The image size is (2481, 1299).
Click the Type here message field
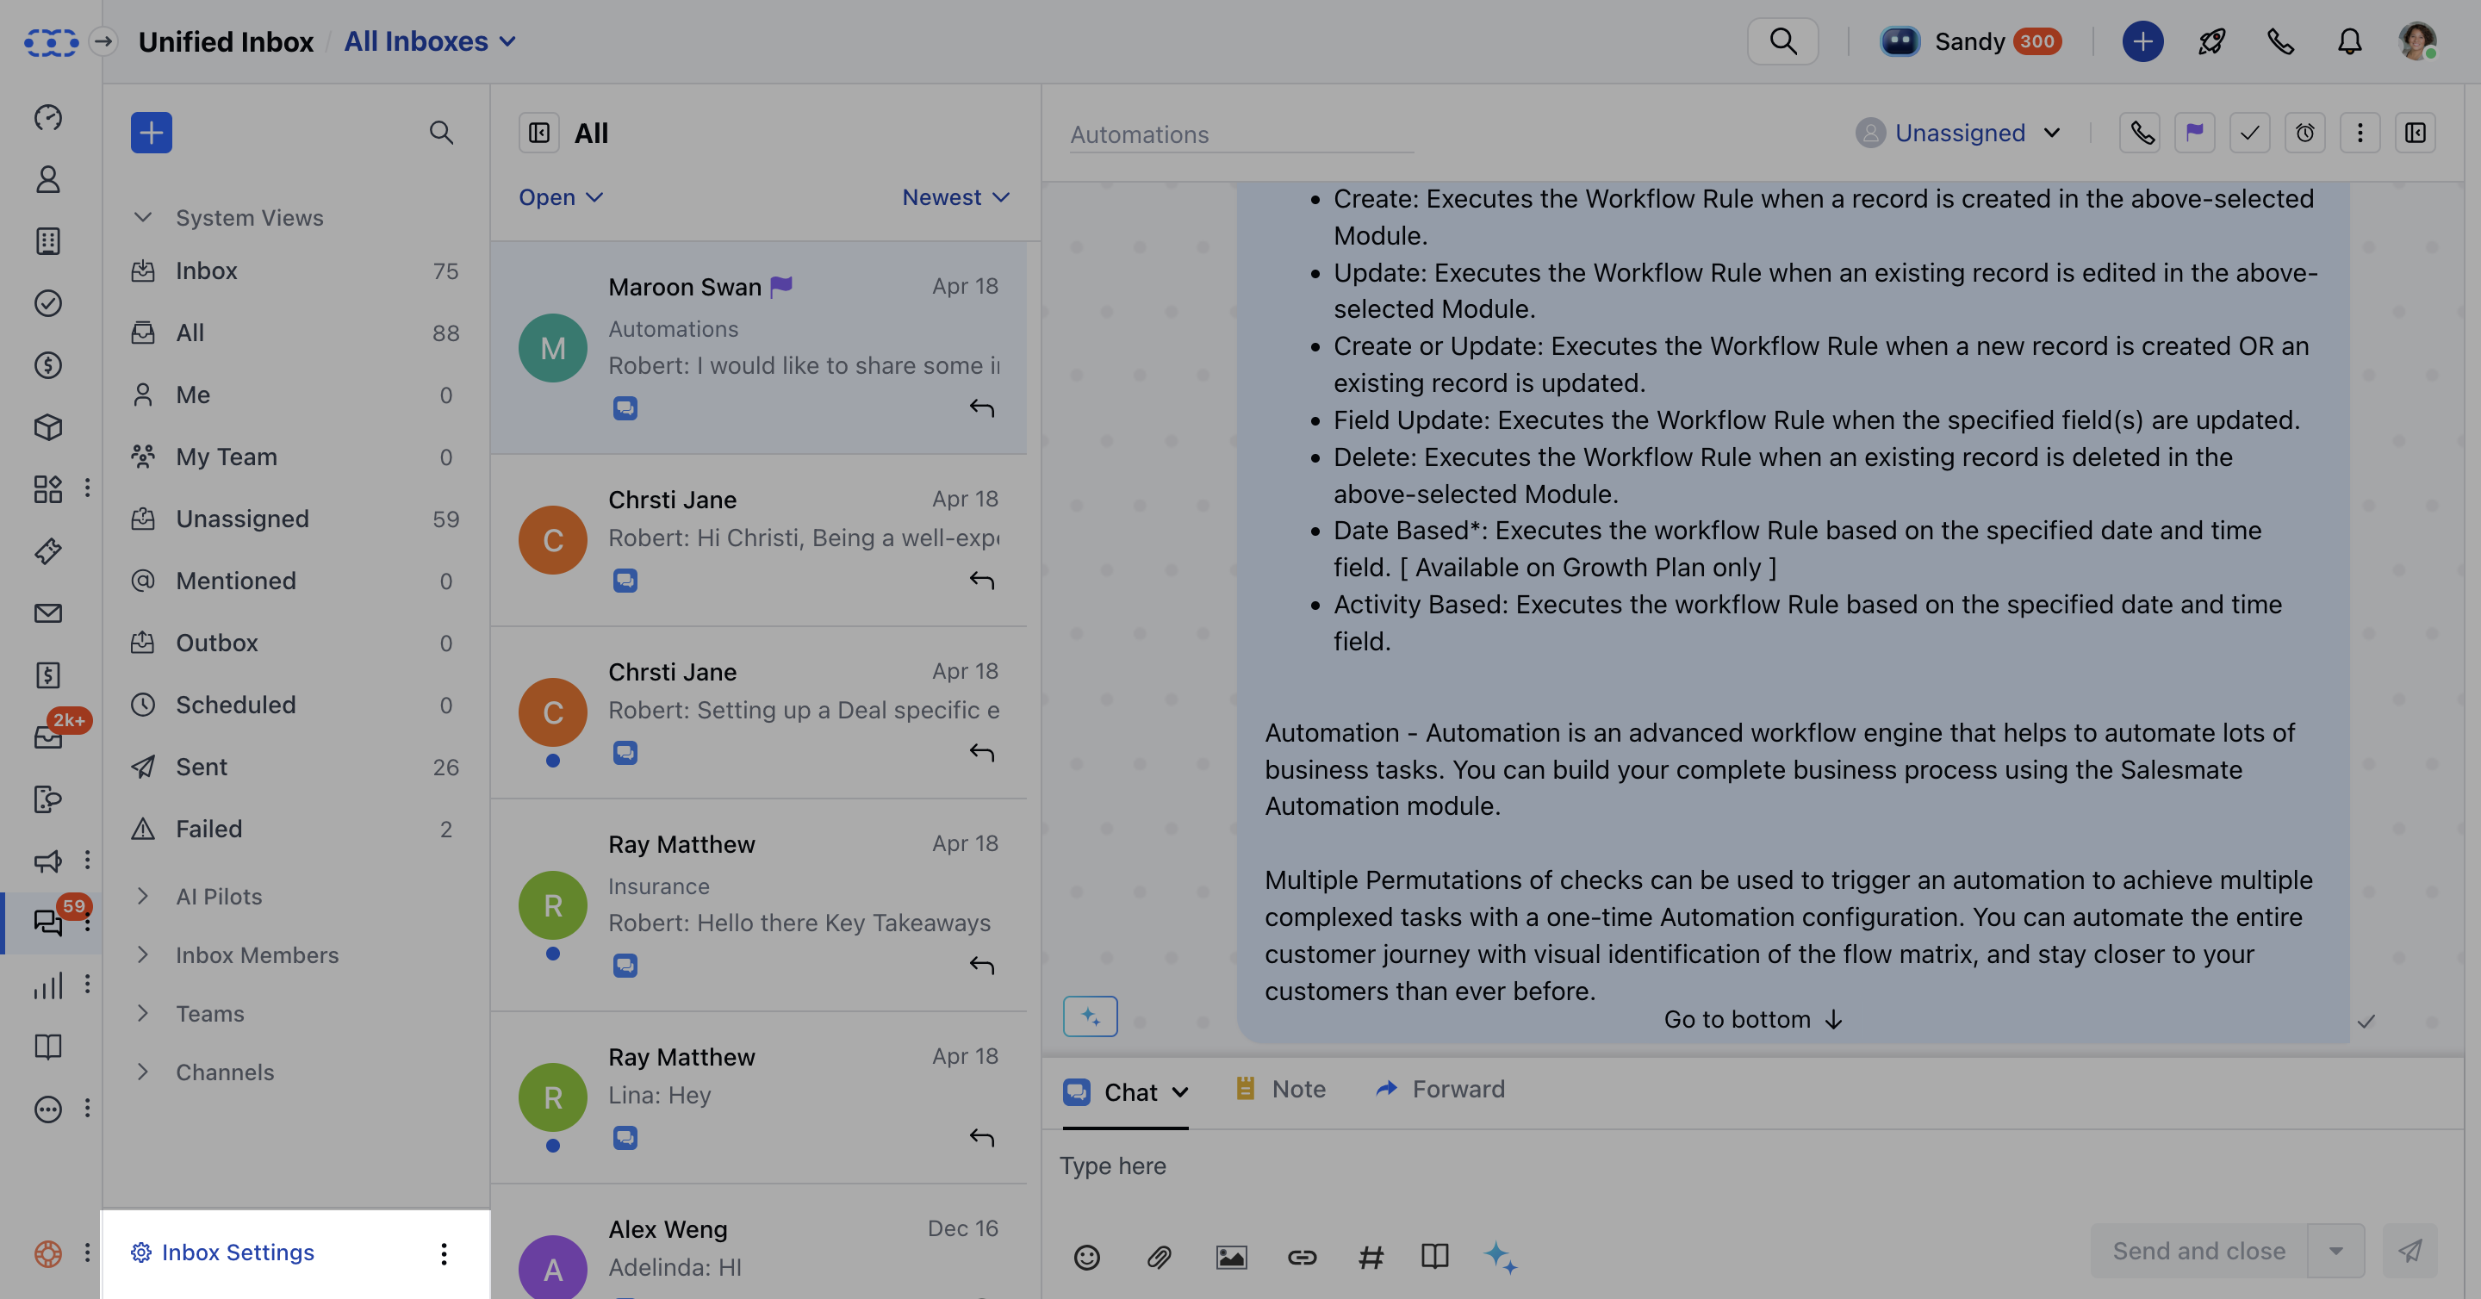click(x=1752, y=1165)
